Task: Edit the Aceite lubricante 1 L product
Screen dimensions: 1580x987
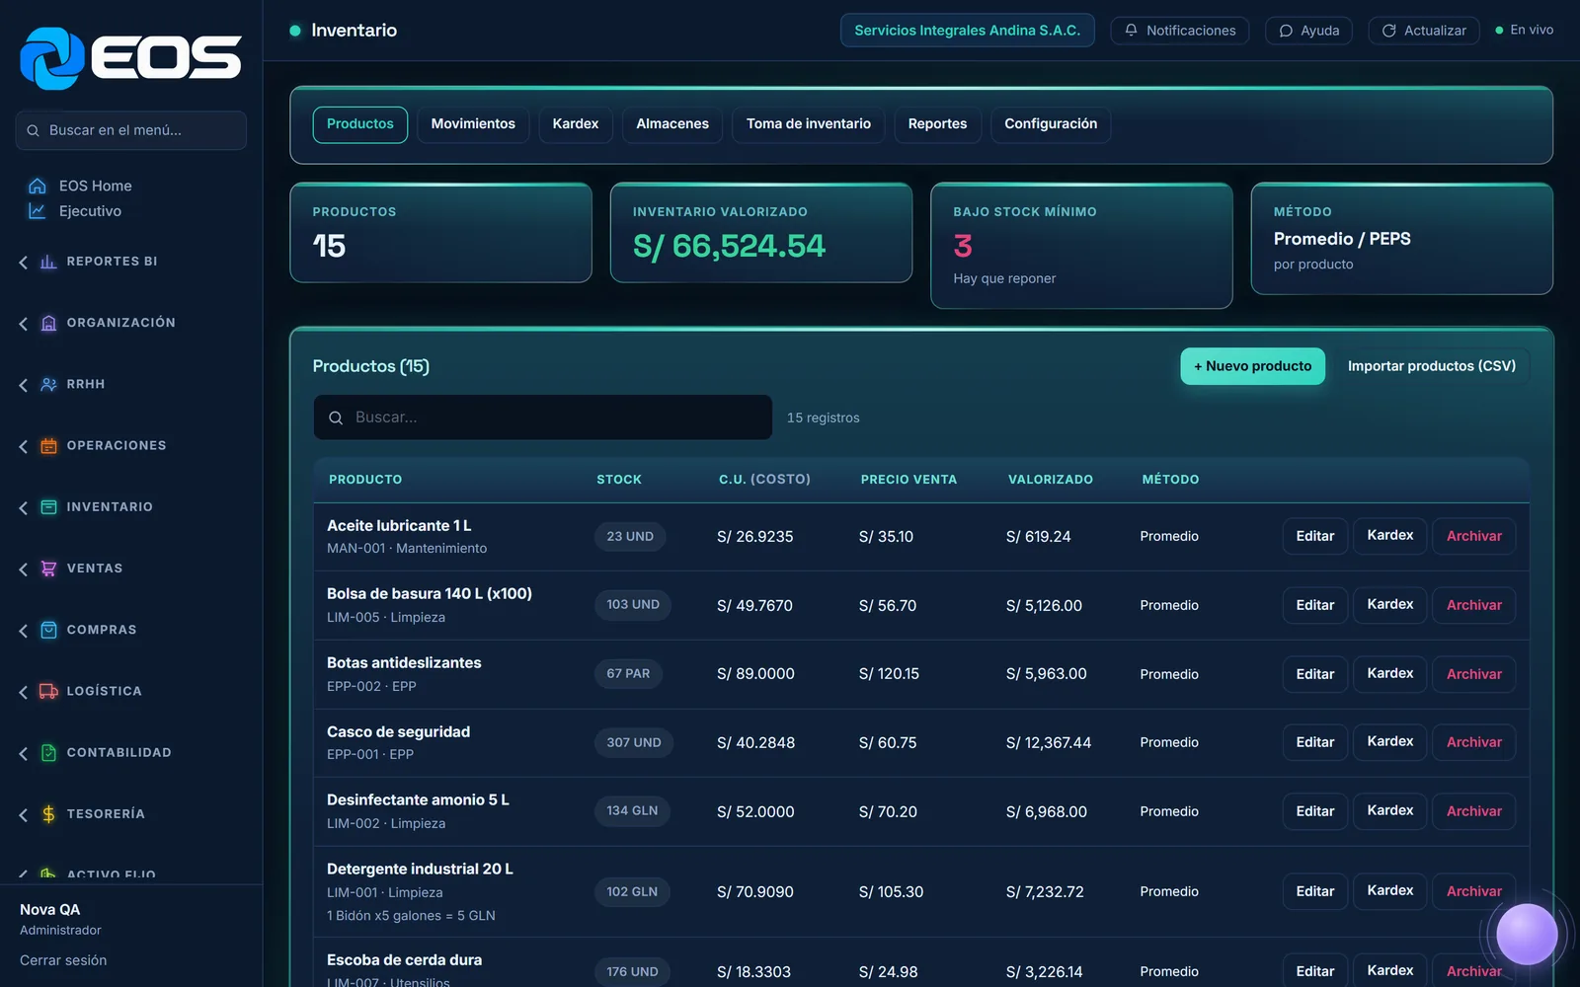Action: [x=1314, y=536]
